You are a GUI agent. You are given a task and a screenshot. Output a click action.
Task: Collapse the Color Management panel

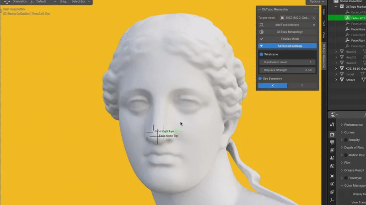pyautogui.click(x=342, y=185)
